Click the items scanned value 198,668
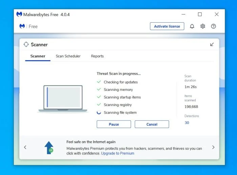 coord(191,107)
